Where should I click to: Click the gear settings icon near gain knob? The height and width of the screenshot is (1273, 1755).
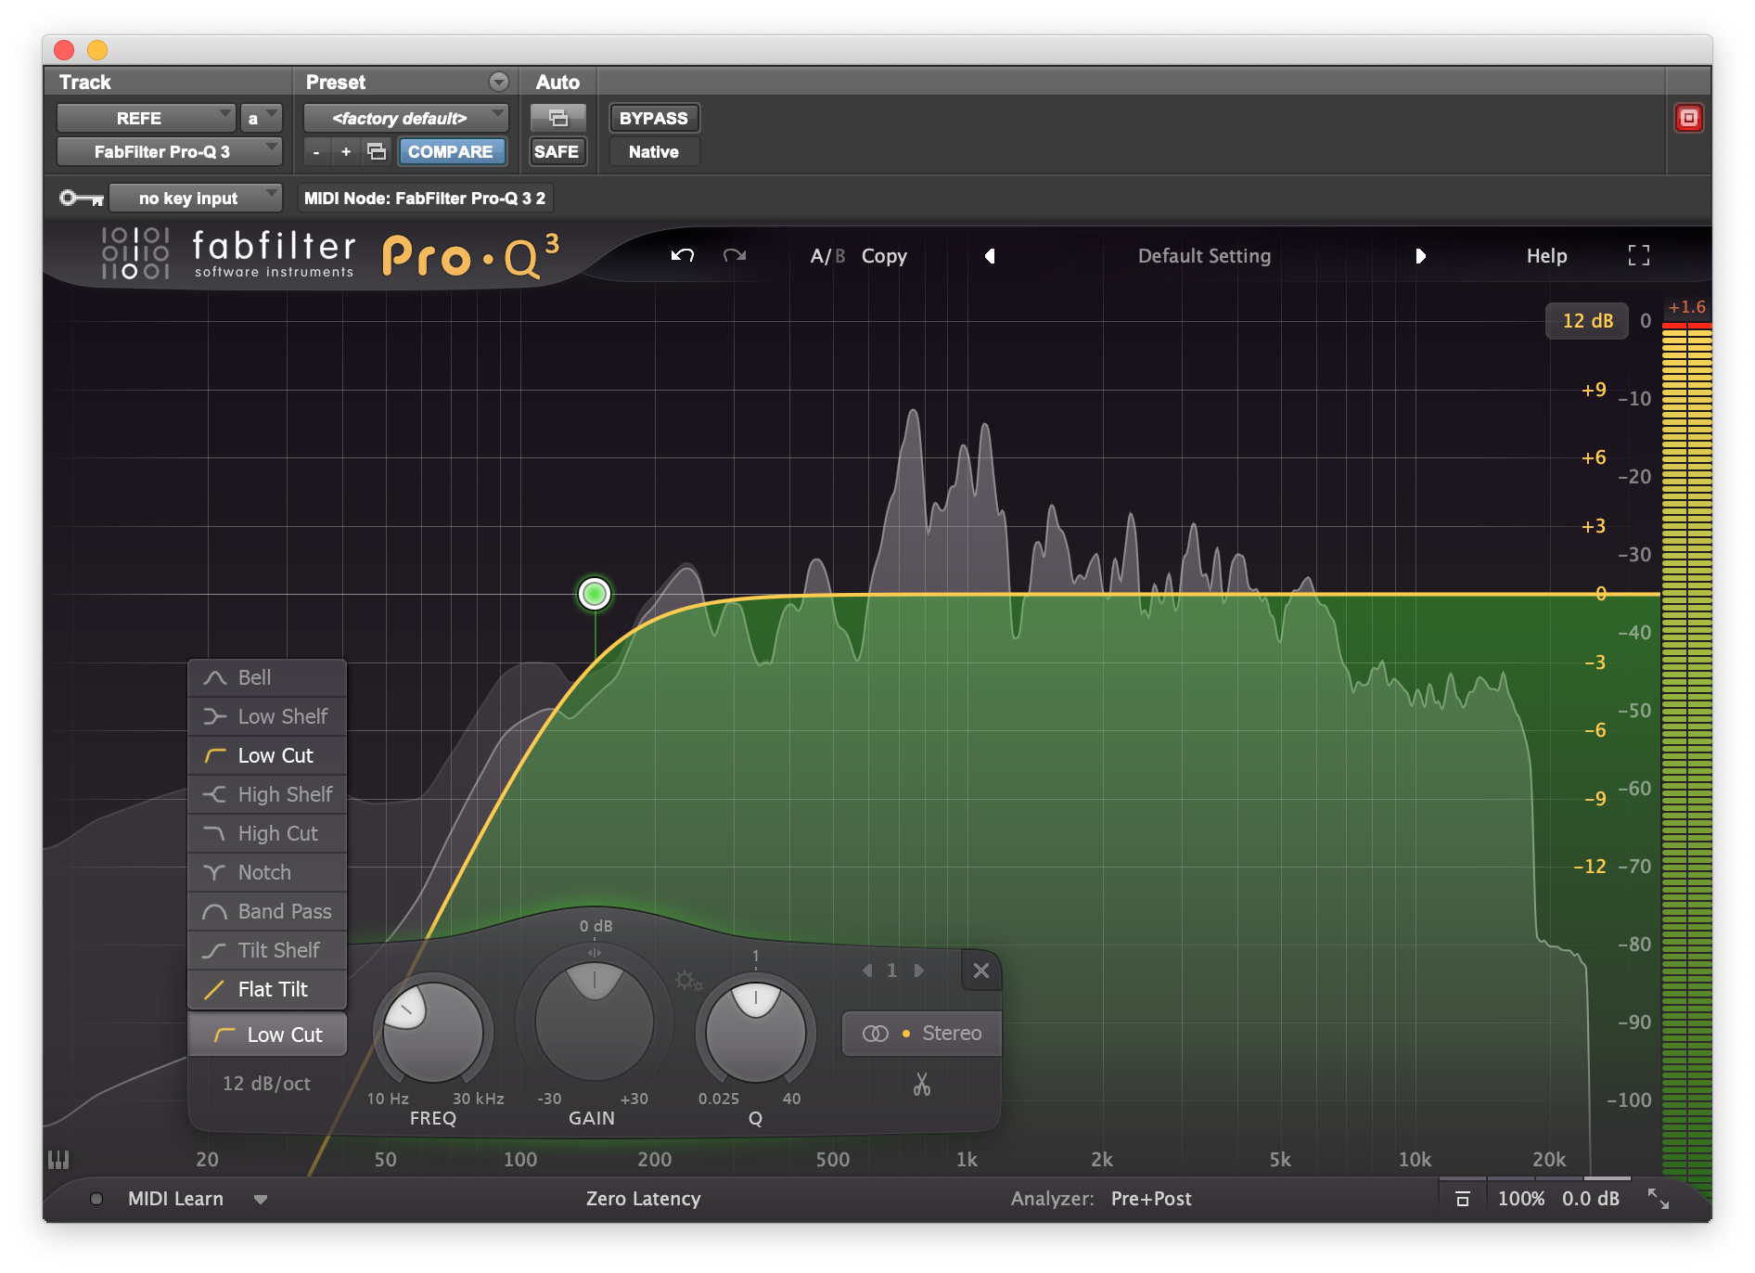click(688, 981)
